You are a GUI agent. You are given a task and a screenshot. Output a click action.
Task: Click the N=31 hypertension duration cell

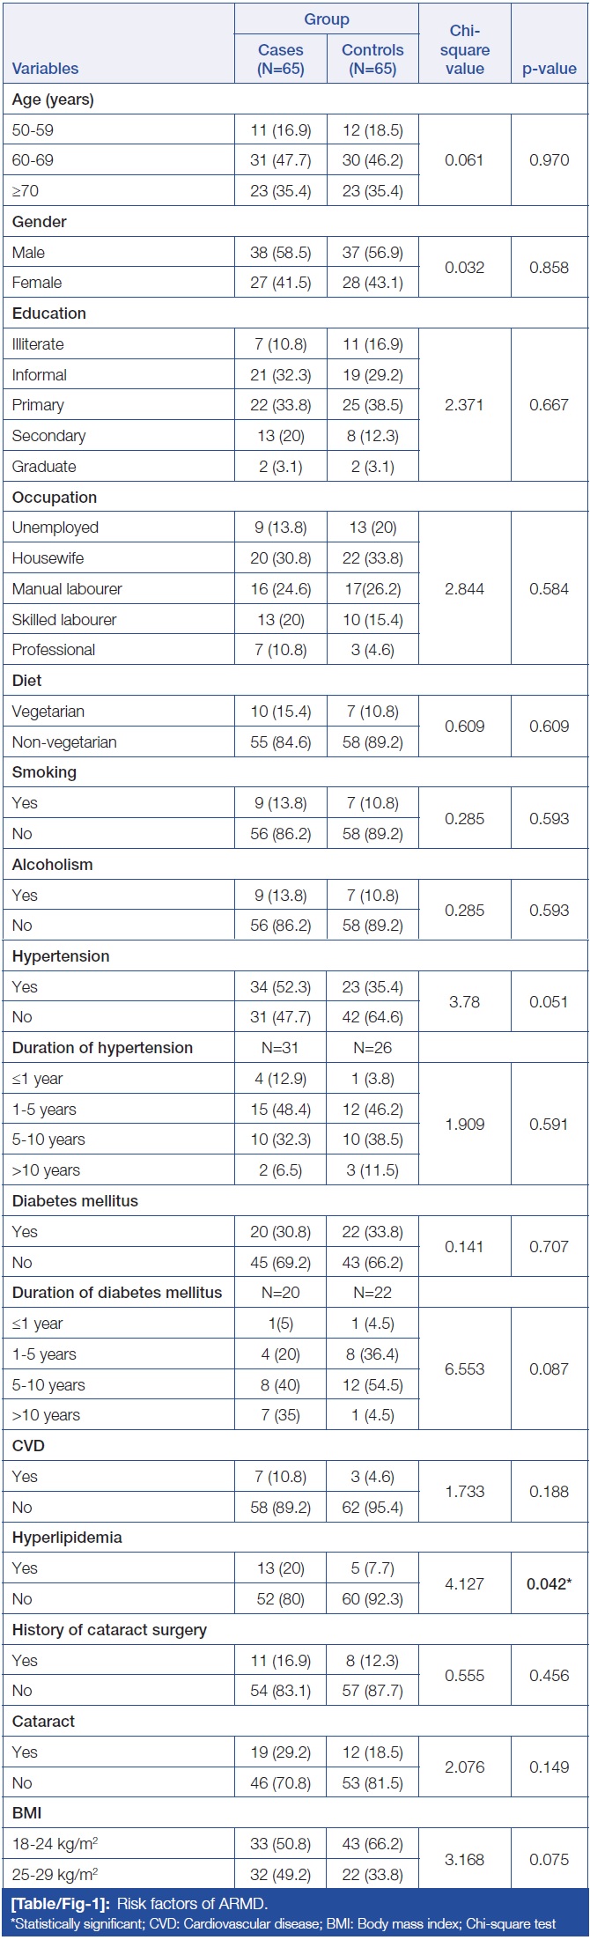(281, 1048)
